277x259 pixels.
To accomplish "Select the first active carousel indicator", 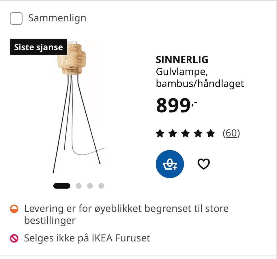I will pyautogui.click(x=62, y=186).
